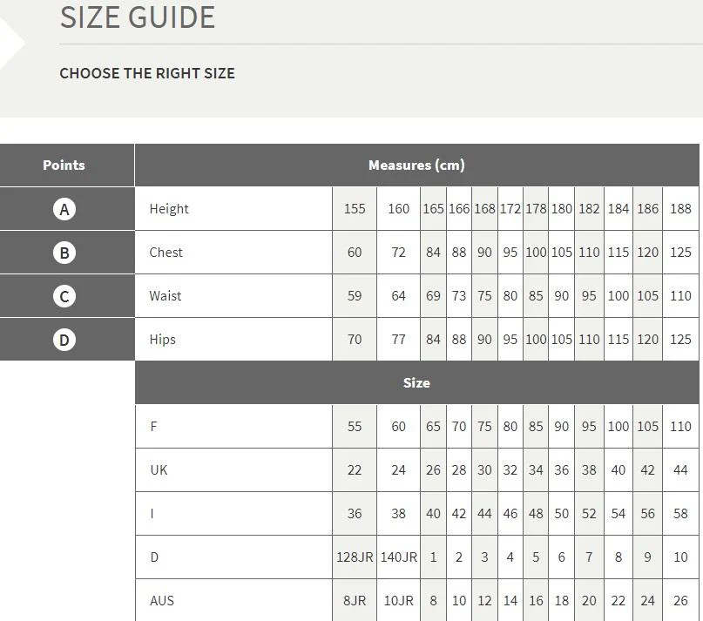The width and height of the screenshot is (703, 621).
Task: Click the circled A point icon
Action: [64, 209]
